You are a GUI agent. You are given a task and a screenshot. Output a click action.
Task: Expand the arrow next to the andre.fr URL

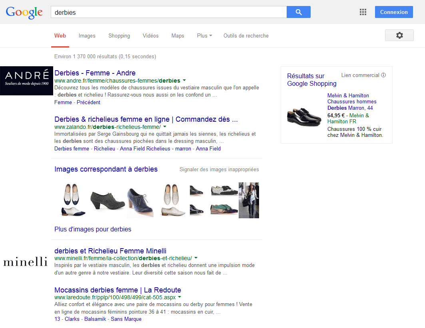(x=184, y=80)
